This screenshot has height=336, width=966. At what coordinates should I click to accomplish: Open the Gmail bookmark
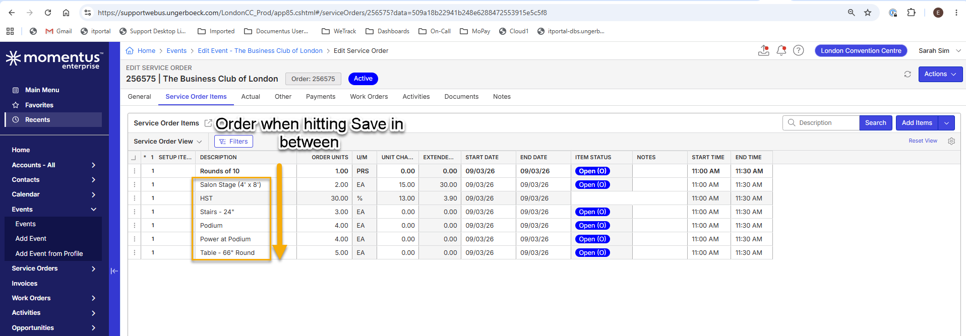pos(58,31)
